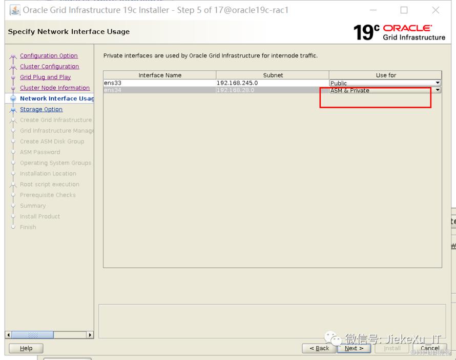Screen dimensions: 456x360
Task: Select the ens33 interface row
Action: pyautogui.click(x=159, y=83)
